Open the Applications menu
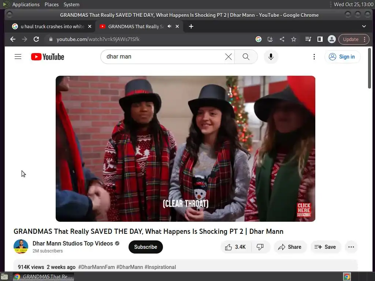The image size is (375, 281). pyautogui.click(x=26, y=4)
